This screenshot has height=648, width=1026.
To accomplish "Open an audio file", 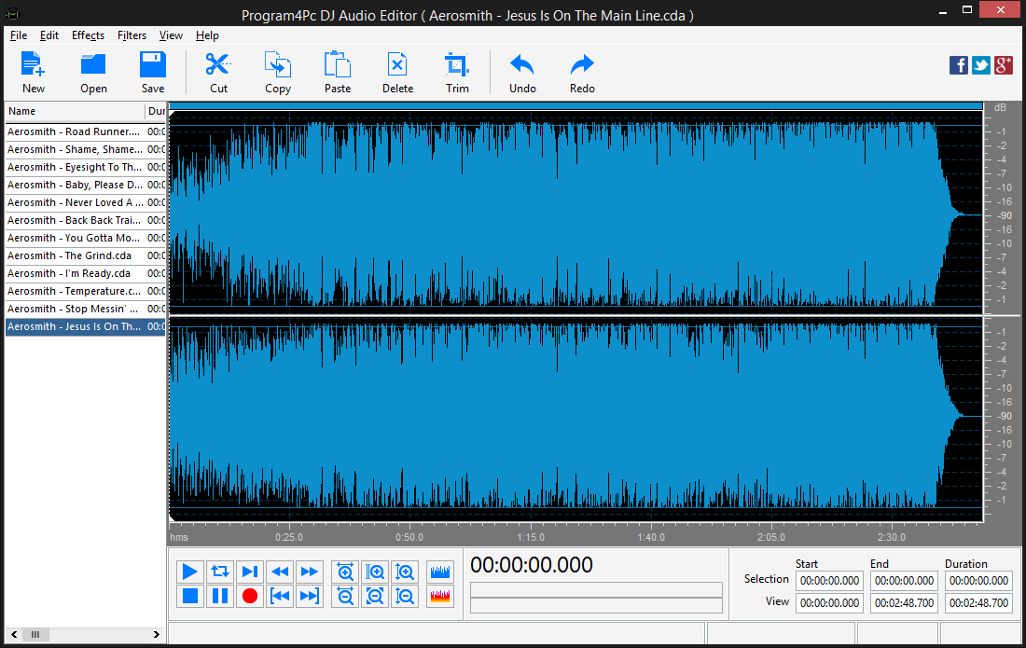I will pos(92,71).
